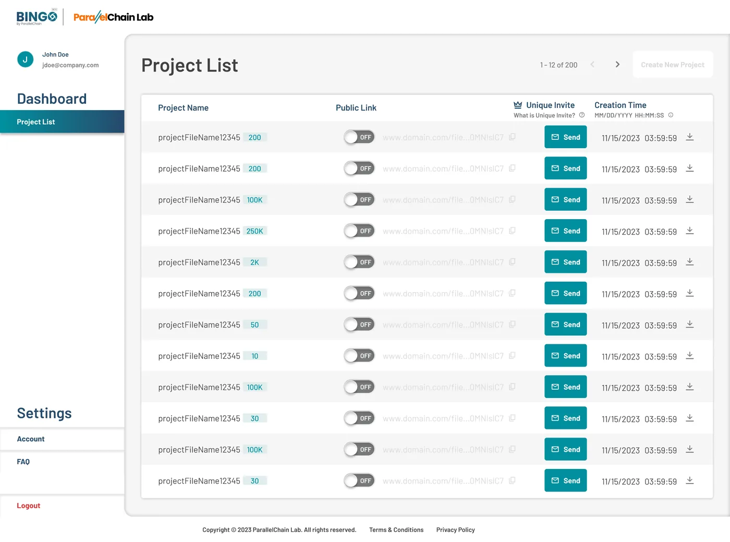
Task: Click the 50 tag badge
Action: [x=255, y=324]
